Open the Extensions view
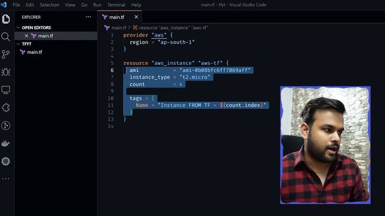The image size is (385, 216). click(x=5, y=108)
